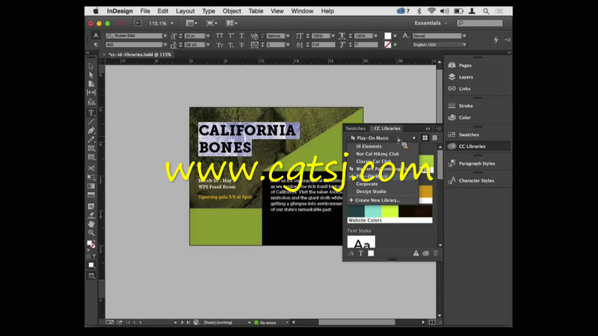The height and width of the screenshot is (336, 598).
Task: Open the Layers panel
Action: click(x=466, y=77)
